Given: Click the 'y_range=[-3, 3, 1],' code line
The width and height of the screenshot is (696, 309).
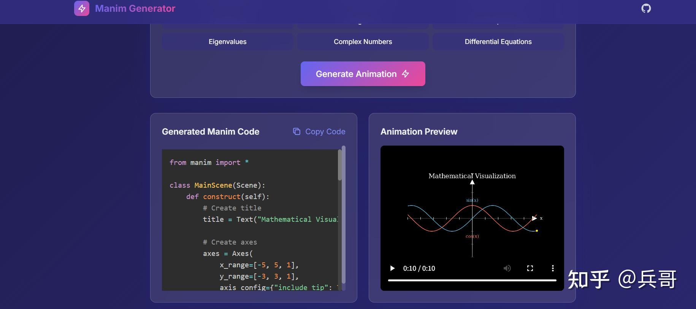Looking at the screenshot, I should (259, 276).
